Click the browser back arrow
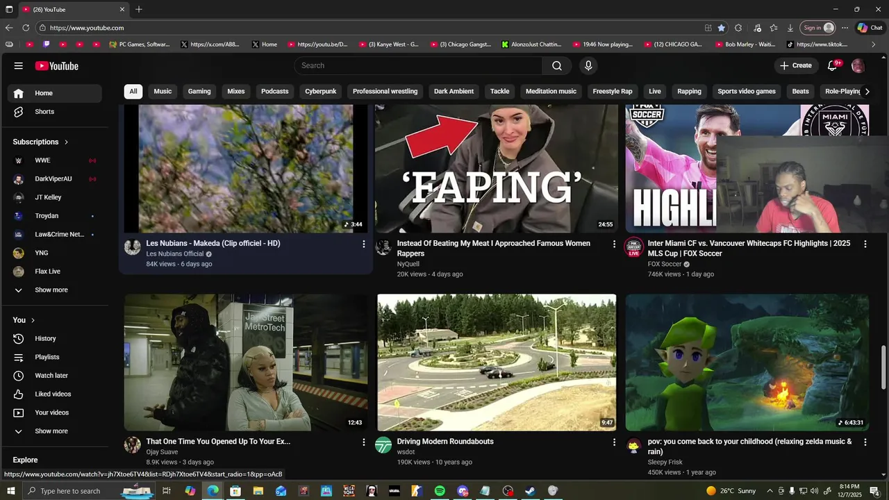The width and height of the screenshot is (889, 500). (x=9, y=28)
